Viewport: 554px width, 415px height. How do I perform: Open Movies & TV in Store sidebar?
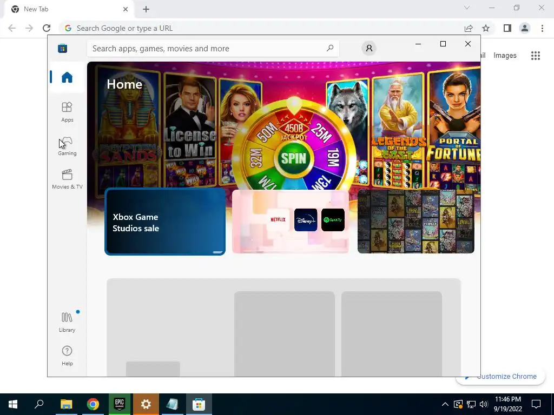coord(67,179)
